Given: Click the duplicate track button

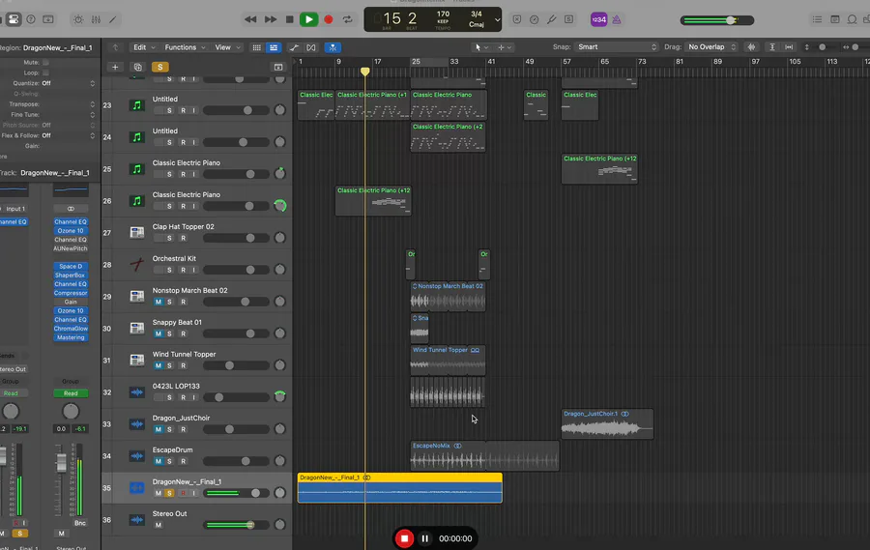Looking at the screenshot, I should click(x=137, y=67).
